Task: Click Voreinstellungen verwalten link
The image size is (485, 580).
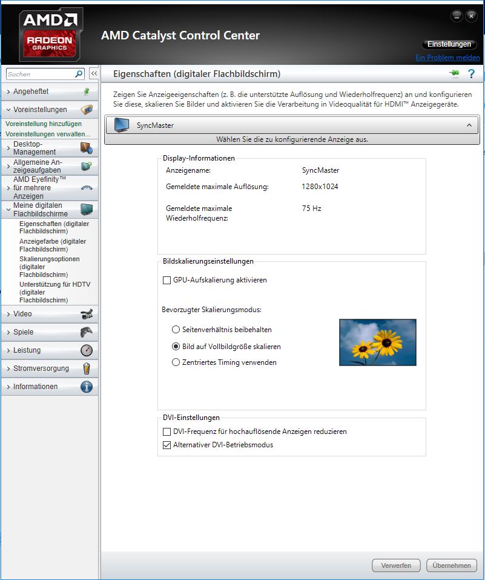Action: coord(48,134)
